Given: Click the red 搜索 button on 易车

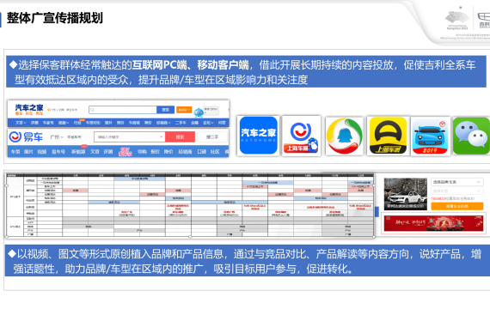Looking at the screenshot, I should coord(180,136).
